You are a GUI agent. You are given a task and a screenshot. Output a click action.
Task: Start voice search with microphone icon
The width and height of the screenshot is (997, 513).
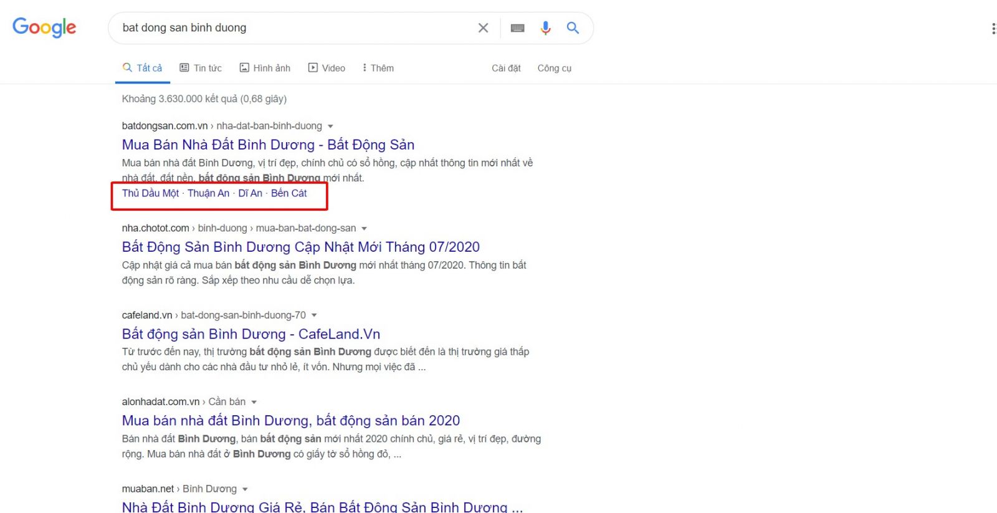[545, 28]
